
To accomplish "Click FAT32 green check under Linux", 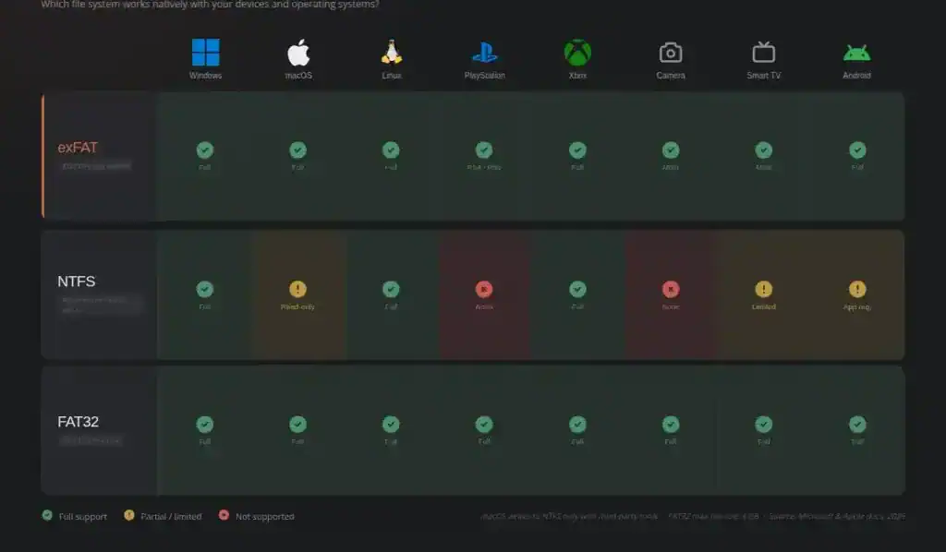I will 391,425.
